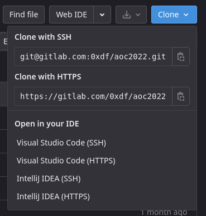Screen dimensions: 206x216
Task: Choose IntelliJ IDEA (HTTPS) option
Action: [53, 196]
